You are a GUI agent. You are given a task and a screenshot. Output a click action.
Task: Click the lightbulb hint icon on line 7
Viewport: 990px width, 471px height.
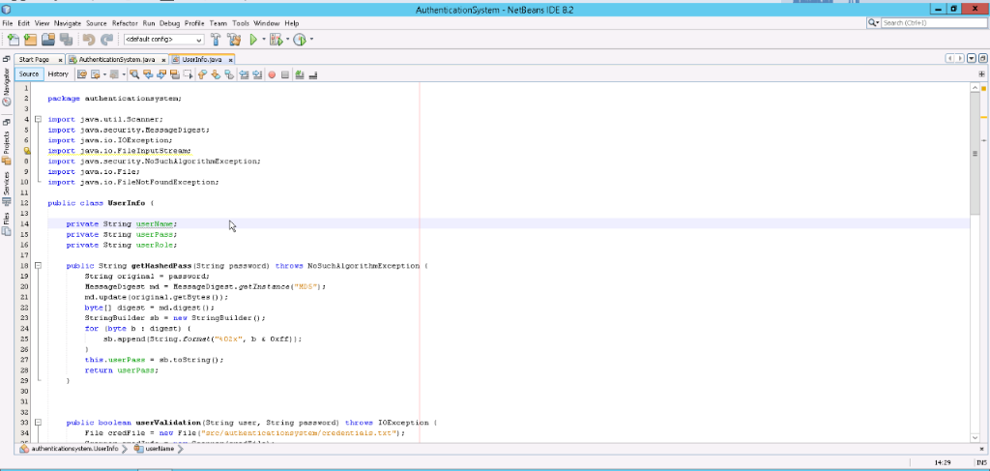tap(27, 151)
